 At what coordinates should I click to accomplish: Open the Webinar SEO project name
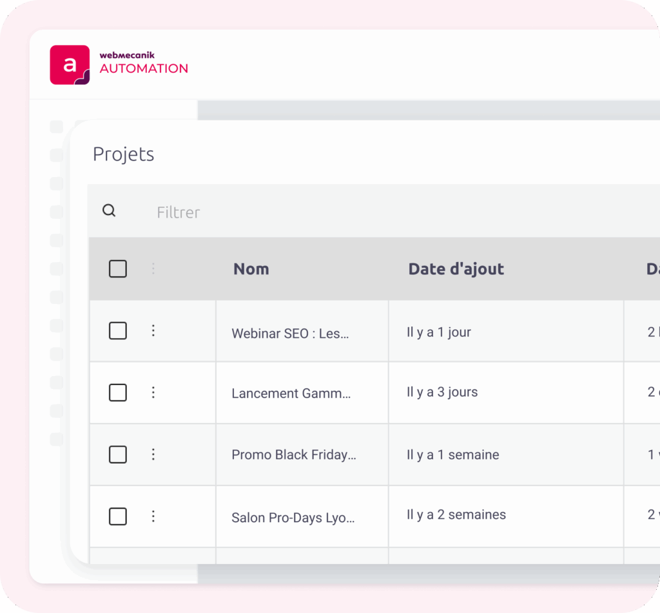[290, 334]
